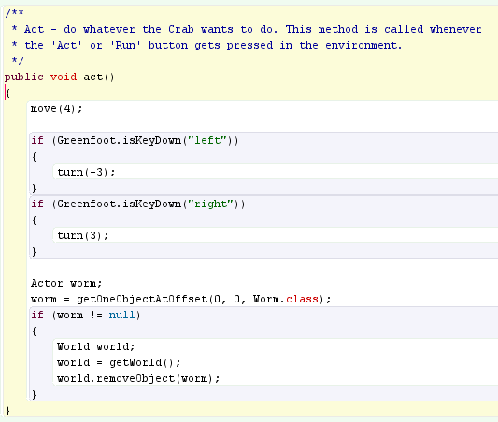Image resolution: width=498 pixels, height=422 pixels.
Task: Click the 'if (Greenfoot.isKeyDown("right"))' line
Action: click(x=138, y=204)
